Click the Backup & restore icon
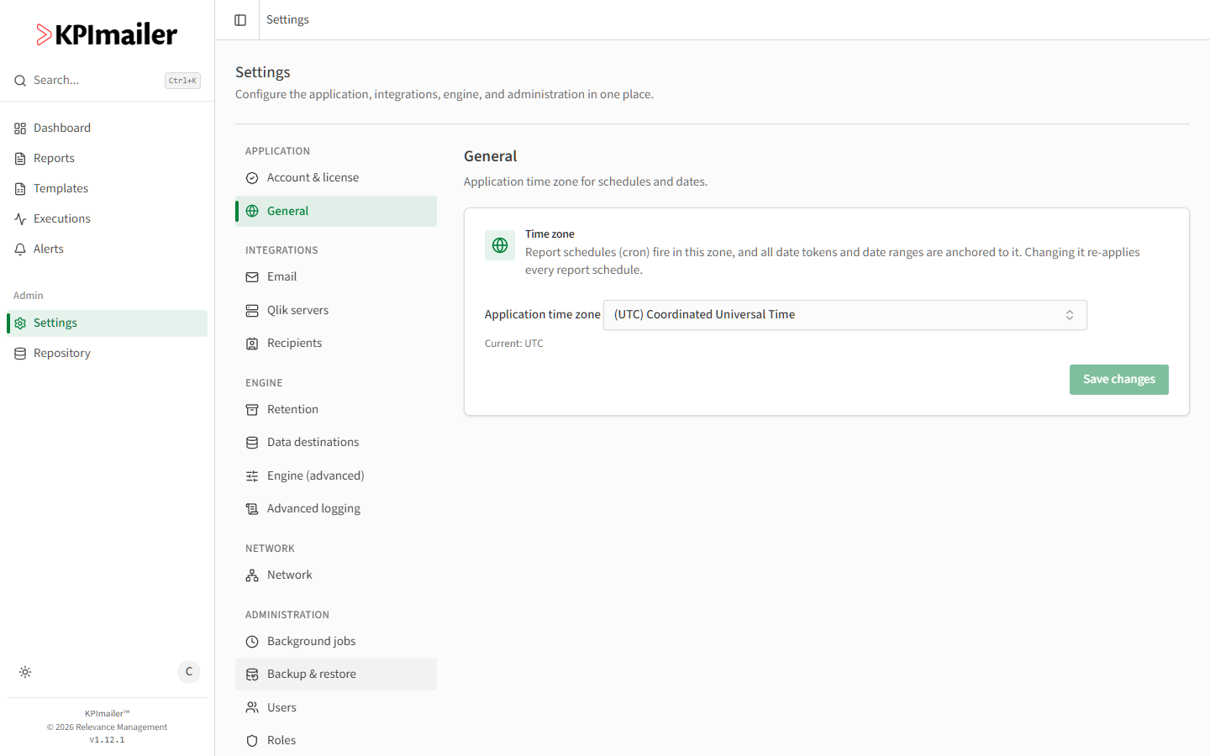Screen dimensions: 1210x756 pyautogui.click(x=252, y=675)
